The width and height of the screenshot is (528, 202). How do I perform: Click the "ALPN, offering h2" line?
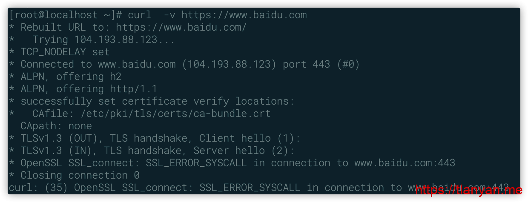(x=71, y=77)
